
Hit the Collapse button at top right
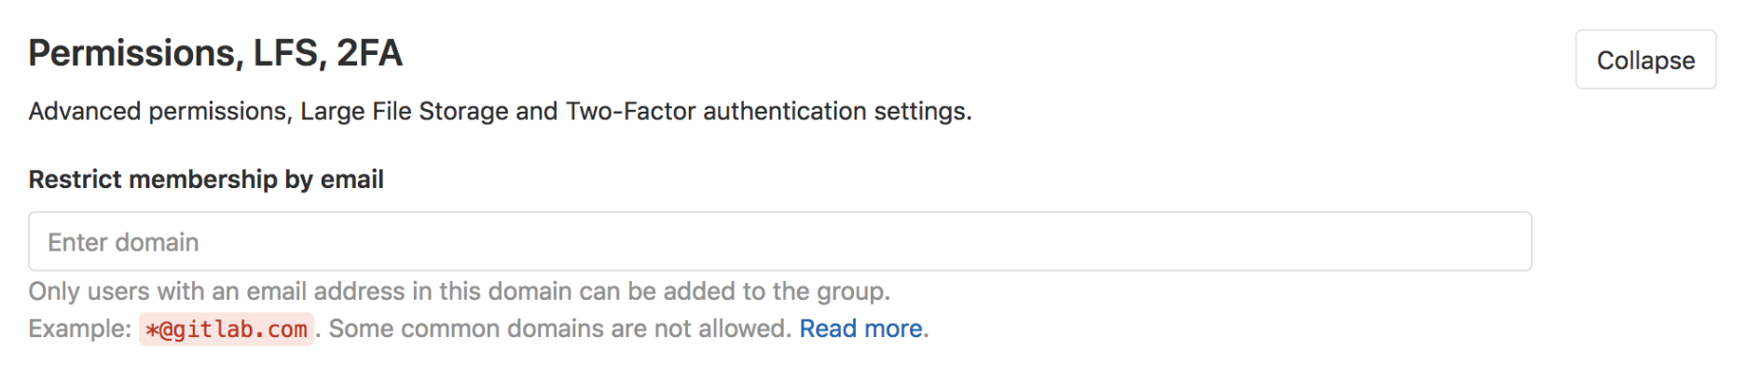pos(1645,60)
